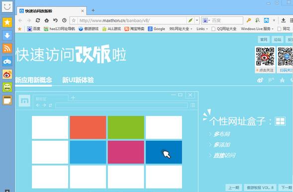Toggle bookmark star in address bar
Viewport: 293px width, 192px height.
(x=74, y=20)
